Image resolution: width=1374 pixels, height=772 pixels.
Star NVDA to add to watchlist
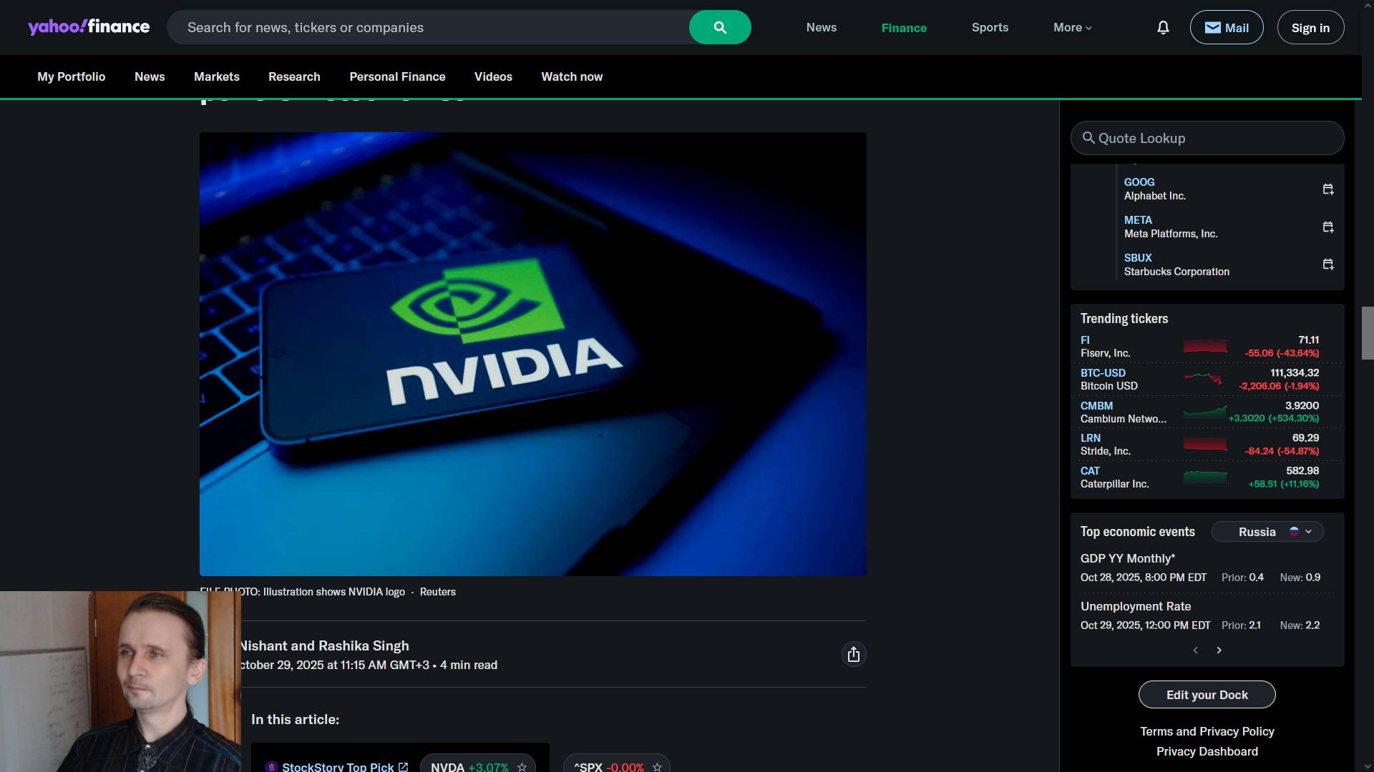[522, 767]
